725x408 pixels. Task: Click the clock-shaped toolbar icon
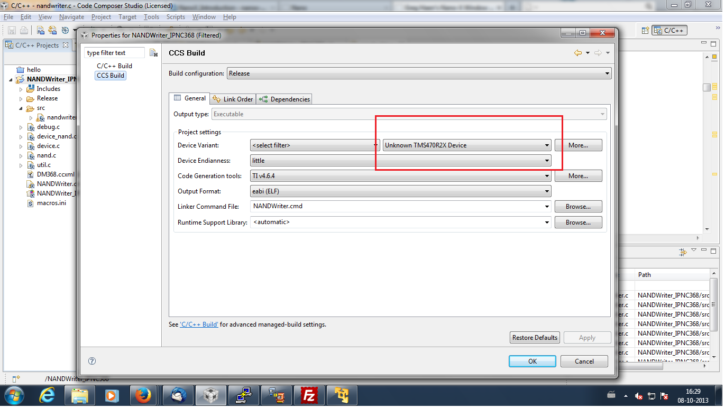(x=65, y=31)
